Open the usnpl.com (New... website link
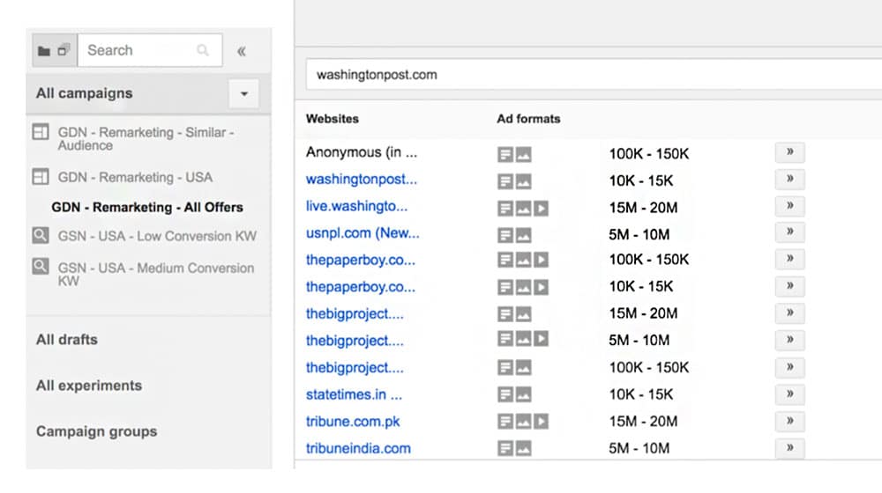Image resolution: width=882 pixels, height=493 pixels. pos(363,233)
